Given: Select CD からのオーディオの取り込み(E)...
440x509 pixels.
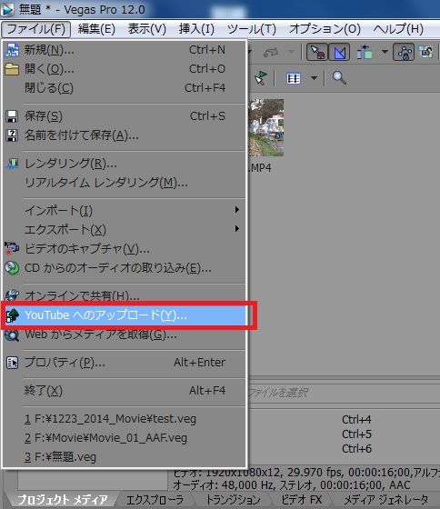Looking at the screenshot, I should pyautogui.click(x=125, y=268).
